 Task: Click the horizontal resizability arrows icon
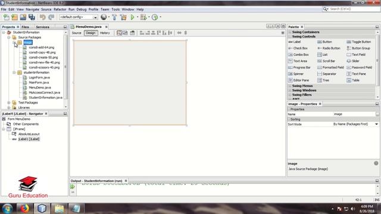(x=179, y=33)
